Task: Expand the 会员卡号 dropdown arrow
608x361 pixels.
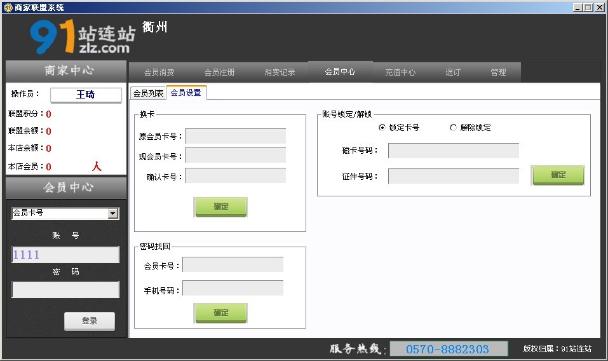Action: [113, 214]
